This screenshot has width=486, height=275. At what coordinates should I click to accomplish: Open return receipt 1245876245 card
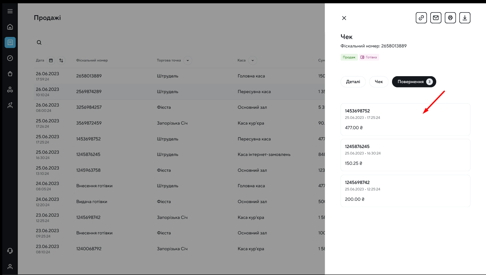405,155
